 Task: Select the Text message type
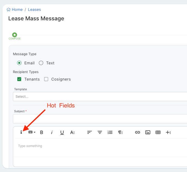click(x=41, y=63)
